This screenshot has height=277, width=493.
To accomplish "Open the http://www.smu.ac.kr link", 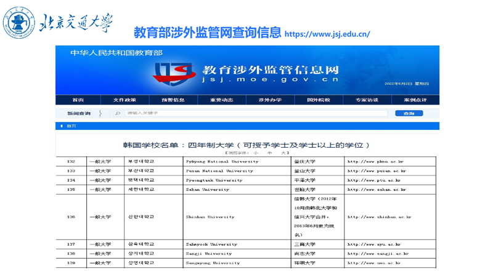I will tap(374, 263).
